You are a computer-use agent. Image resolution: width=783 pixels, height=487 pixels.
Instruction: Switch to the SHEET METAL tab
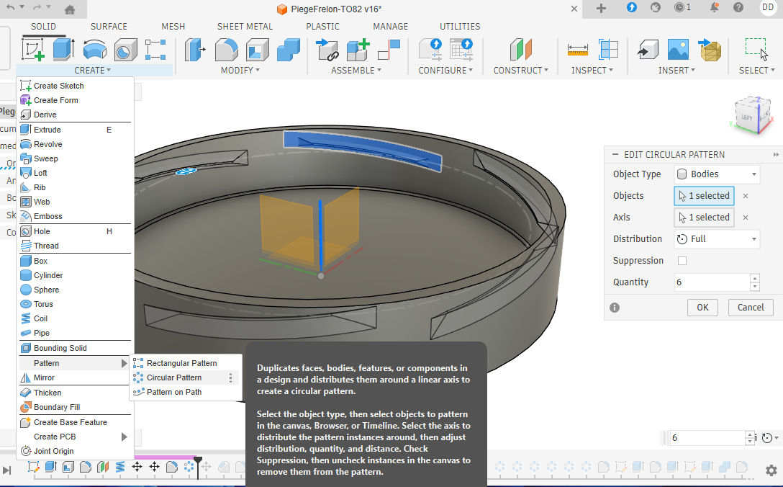pos(245,27)
